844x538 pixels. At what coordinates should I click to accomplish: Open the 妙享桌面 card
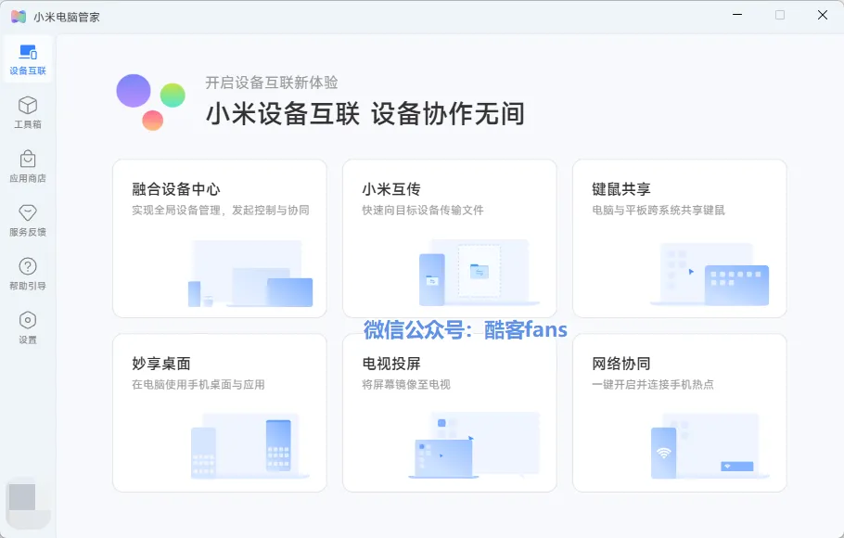(220, 413)
